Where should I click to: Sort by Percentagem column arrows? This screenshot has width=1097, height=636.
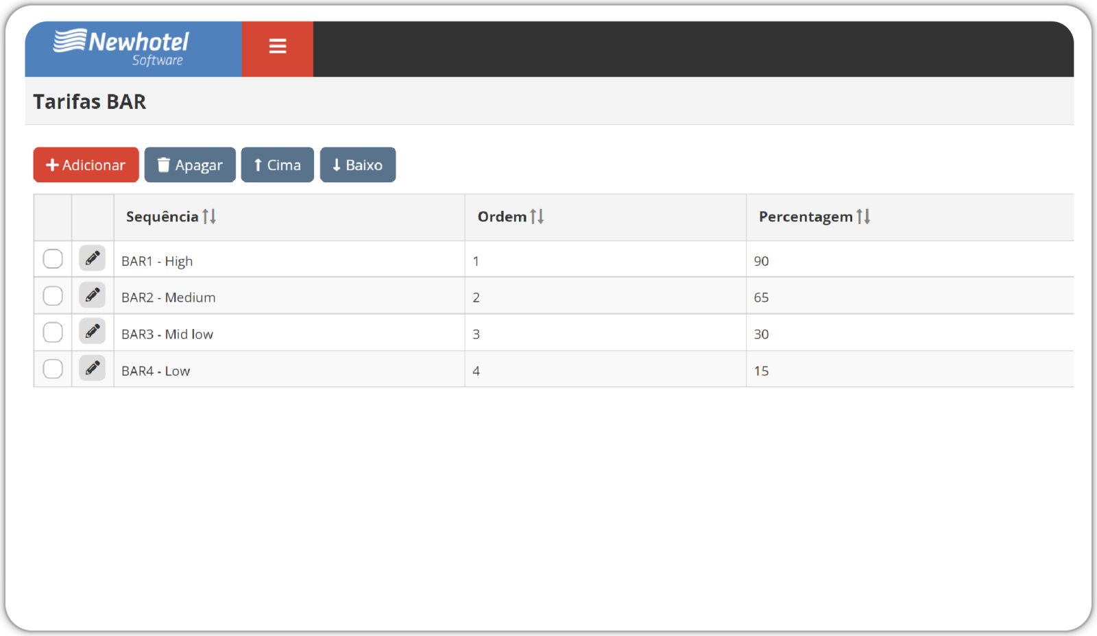coord(863,217)
